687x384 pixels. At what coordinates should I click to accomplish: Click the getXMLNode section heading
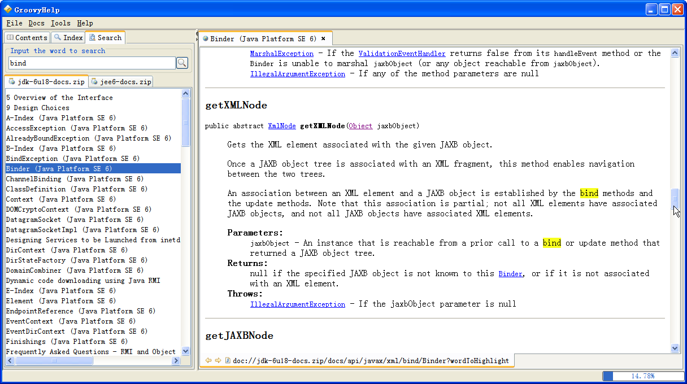coord(236,106)
